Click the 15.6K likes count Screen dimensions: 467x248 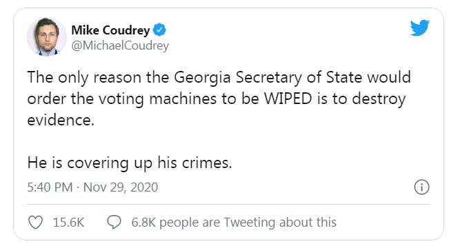pyautogui.click(x=69, y=223)
